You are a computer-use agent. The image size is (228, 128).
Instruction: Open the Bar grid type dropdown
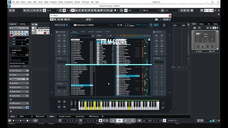coord(151,10)
